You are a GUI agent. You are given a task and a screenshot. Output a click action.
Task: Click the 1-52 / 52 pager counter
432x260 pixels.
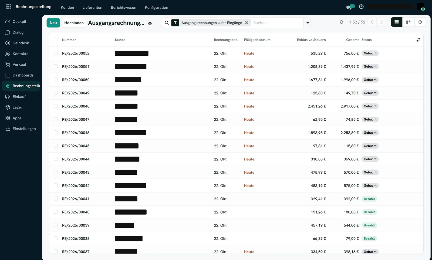[x=357, y=22]
